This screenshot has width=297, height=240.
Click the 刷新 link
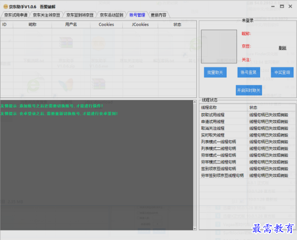tap(282, 48)
